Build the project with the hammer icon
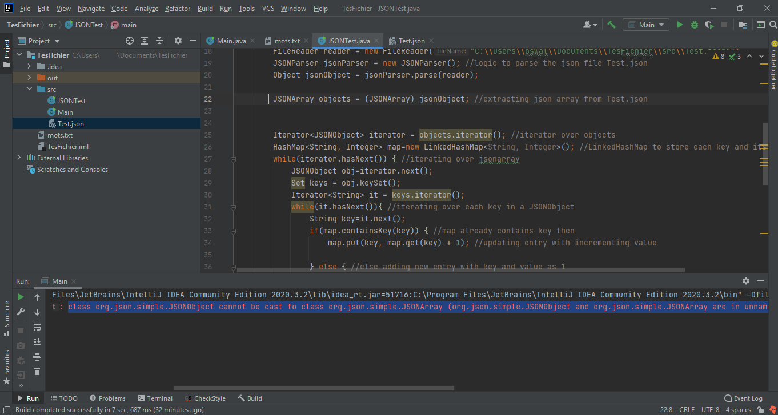 tap(611, 25)
